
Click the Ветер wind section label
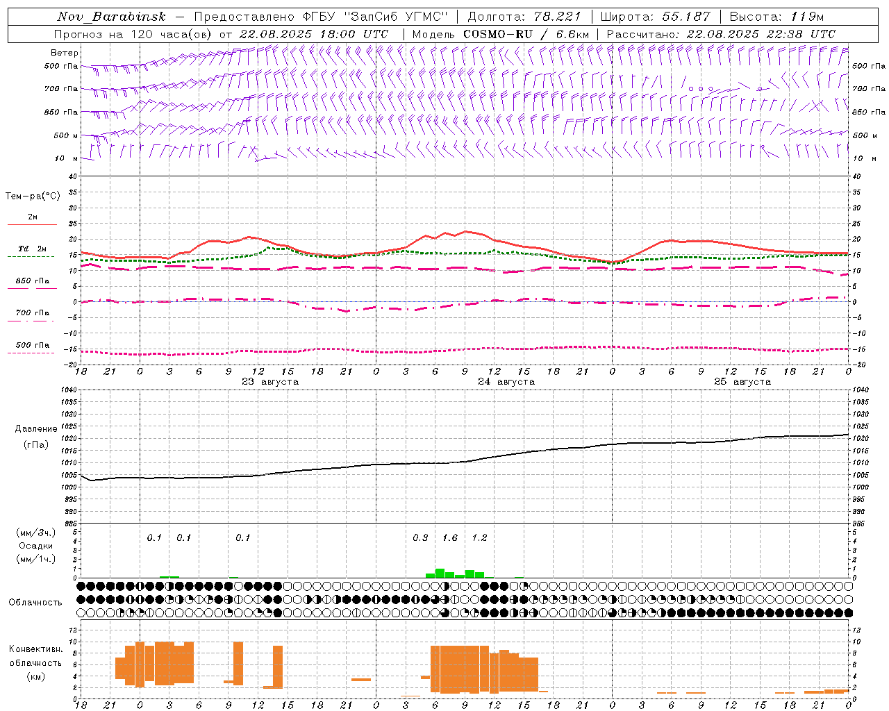[x=64, y=53]
